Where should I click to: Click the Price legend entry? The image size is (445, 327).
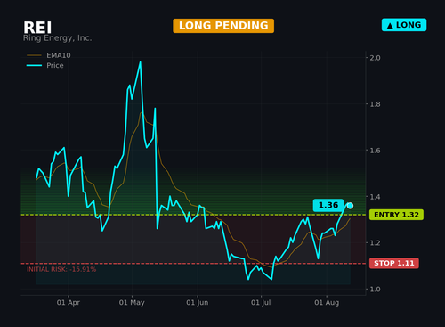(45, 65)
